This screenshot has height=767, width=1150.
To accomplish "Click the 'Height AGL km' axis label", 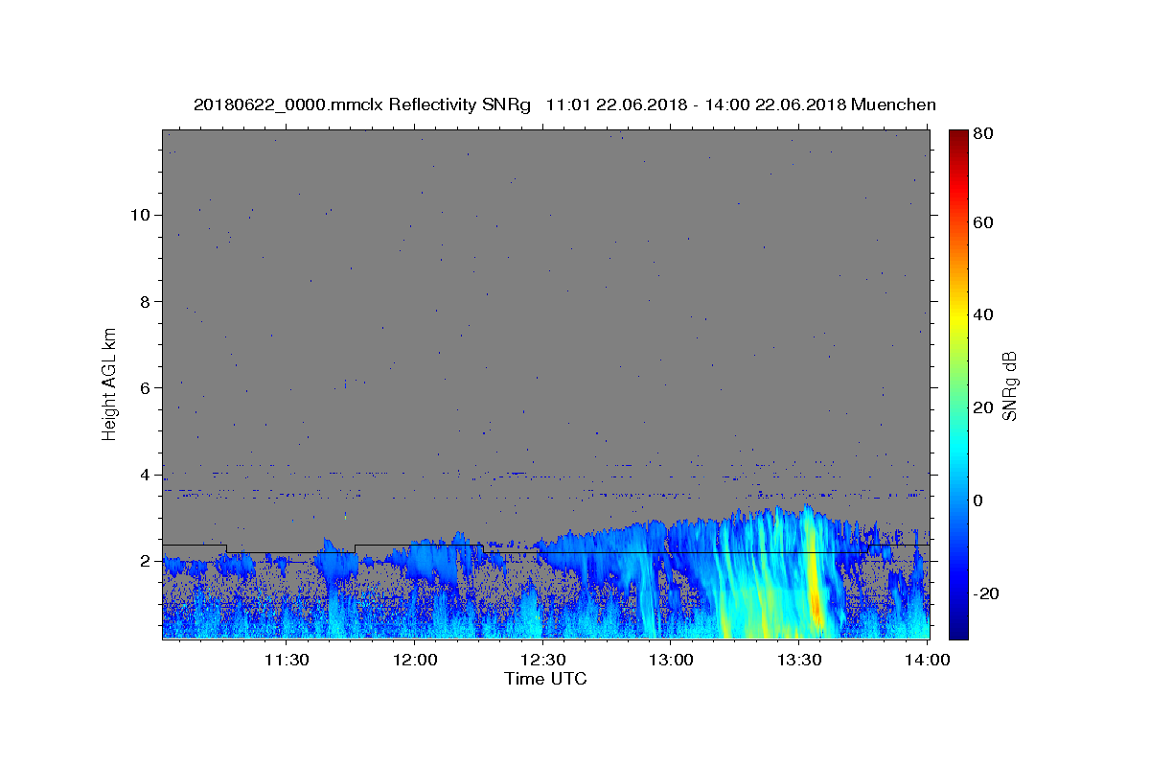I will point(110,383).
